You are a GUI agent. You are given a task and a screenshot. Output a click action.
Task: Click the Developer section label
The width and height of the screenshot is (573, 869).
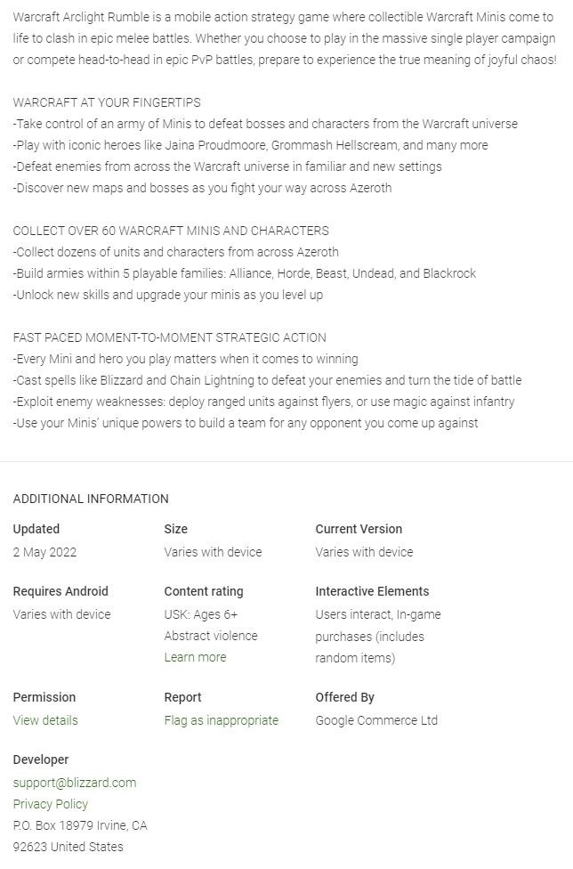[x=41, y=759]
